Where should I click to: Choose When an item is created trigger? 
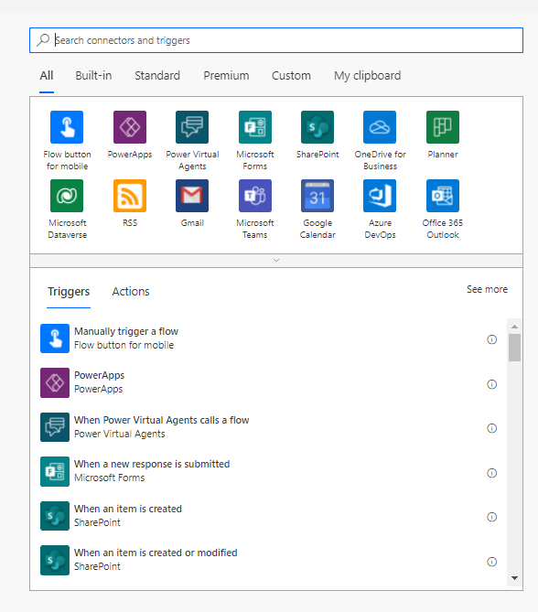[269, 516]
